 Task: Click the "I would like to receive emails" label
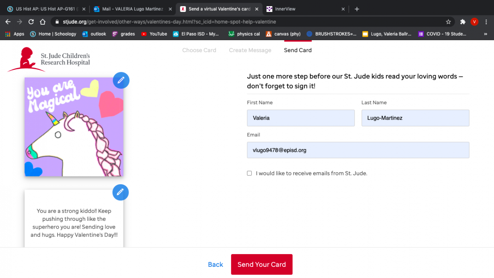click(x=311, y=173)
